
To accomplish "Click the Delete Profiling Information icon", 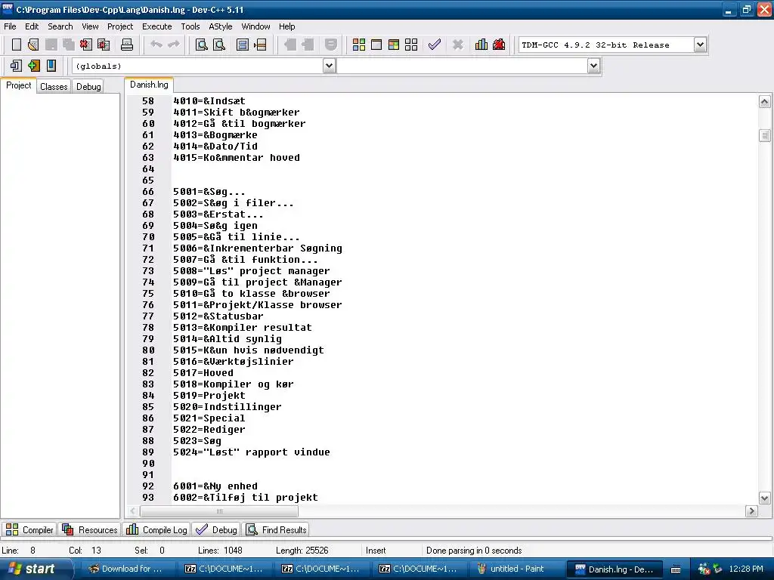I will click(x=499, y=45).
